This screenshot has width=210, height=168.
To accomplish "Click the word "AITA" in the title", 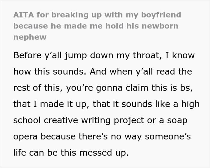I will pyautogui.click(x=24, y=15).
